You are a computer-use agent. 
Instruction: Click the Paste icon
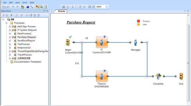click(x=81, y=7)
